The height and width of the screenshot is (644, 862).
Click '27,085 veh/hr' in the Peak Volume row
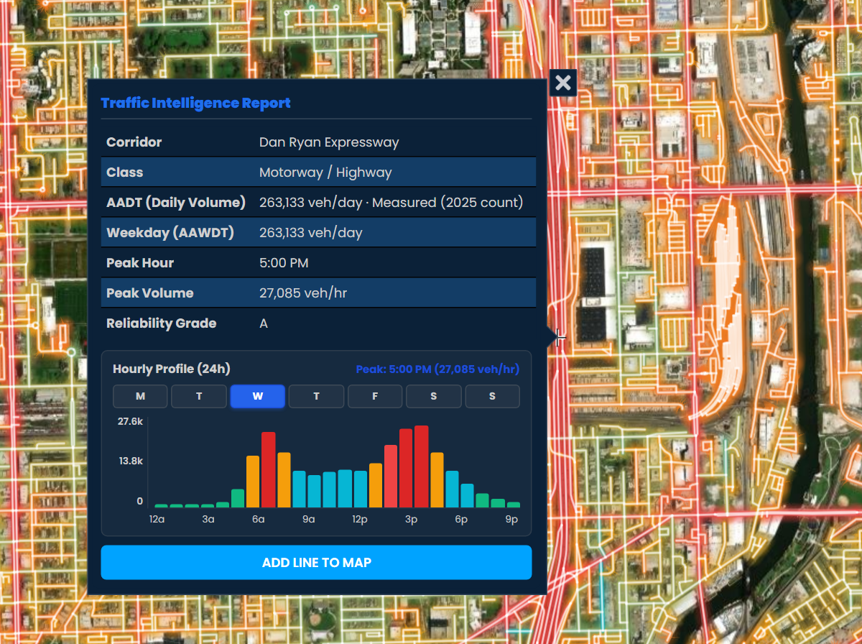pyautogui.click(x=303, y=293)
